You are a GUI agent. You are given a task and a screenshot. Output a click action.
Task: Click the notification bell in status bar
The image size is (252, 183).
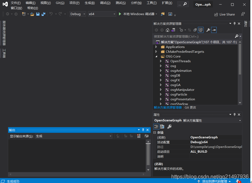coord(238,181)
